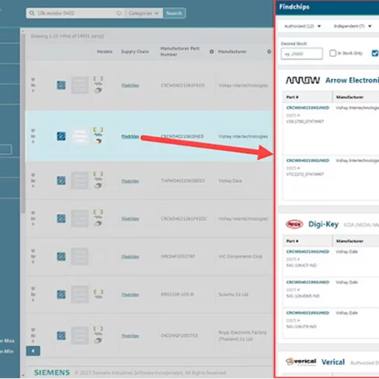Open first Arrow part CRCW040210K0JNED link

pos(308,108)
